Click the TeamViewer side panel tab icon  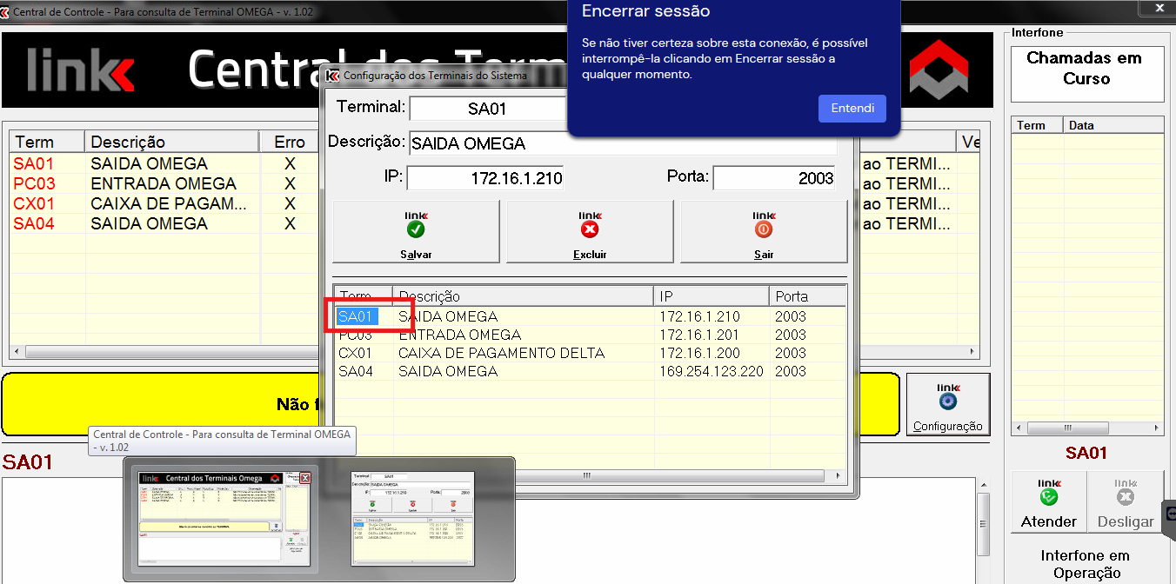1170,514
